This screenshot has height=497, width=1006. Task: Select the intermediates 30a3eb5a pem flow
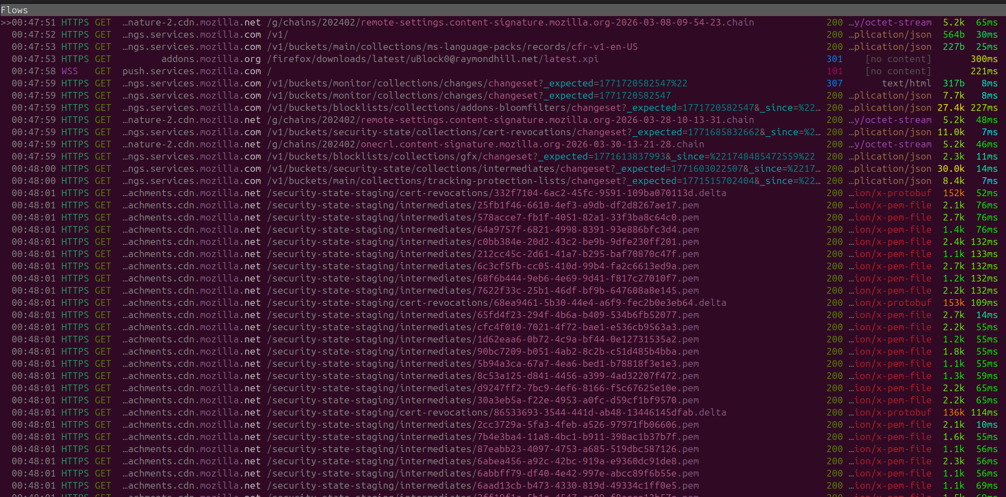(x=503, y=400)
